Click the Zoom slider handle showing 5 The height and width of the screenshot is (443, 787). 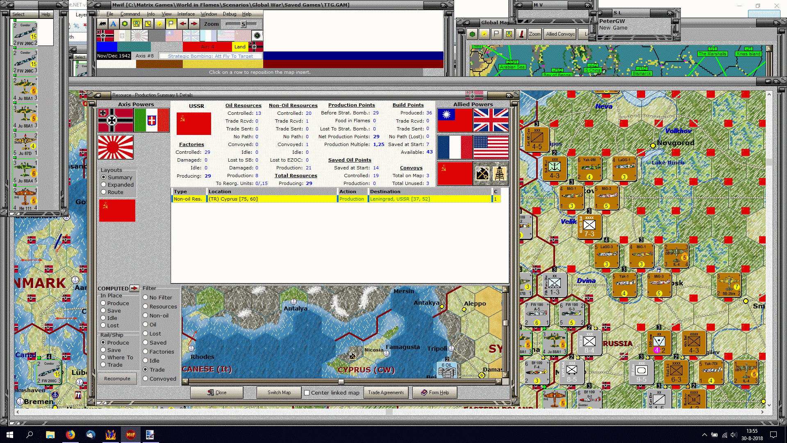click(243, 24)
